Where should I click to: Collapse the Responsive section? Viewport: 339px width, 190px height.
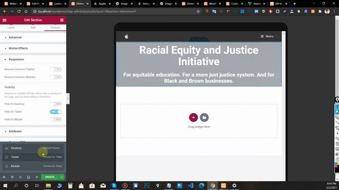point(33,60)
